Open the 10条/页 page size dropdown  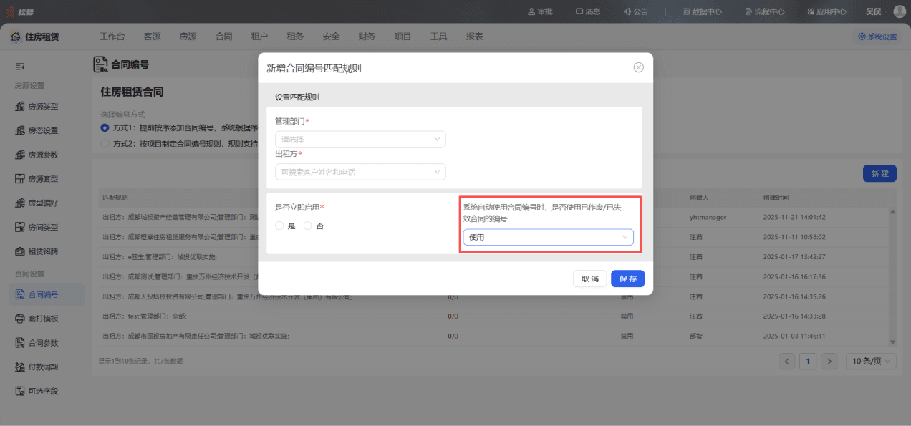(x=871, y=361)
